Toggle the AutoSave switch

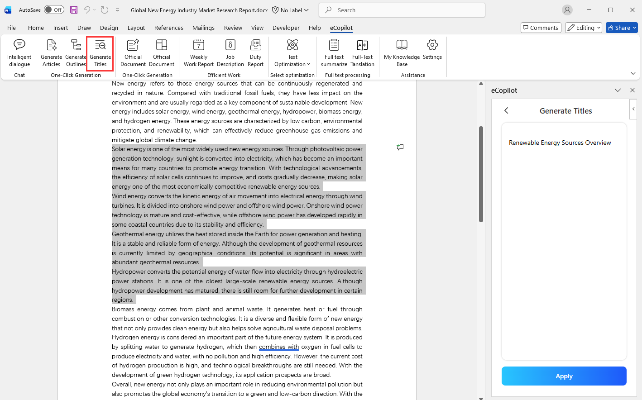(x=54, y=10)
